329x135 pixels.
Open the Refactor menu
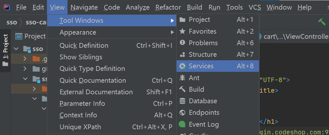click(169, 7)
